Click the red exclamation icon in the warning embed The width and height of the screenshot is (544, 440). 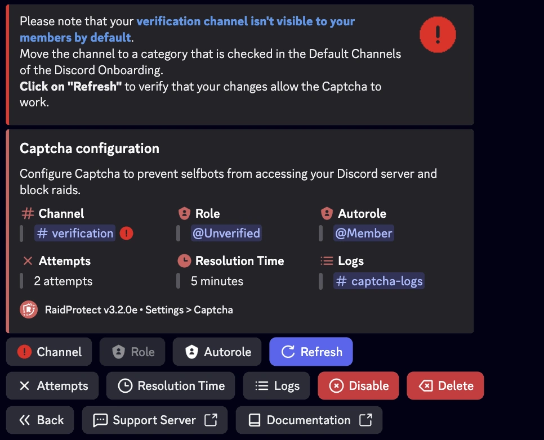438,34
